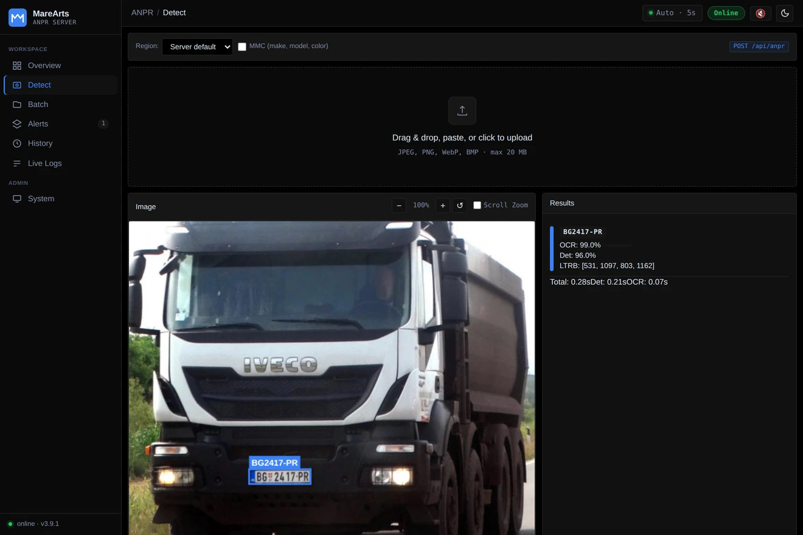The height and width of the screenshot is (535, 803).
Task: Click the online v3.9.1 status text
Action: (x=38, y=524)
